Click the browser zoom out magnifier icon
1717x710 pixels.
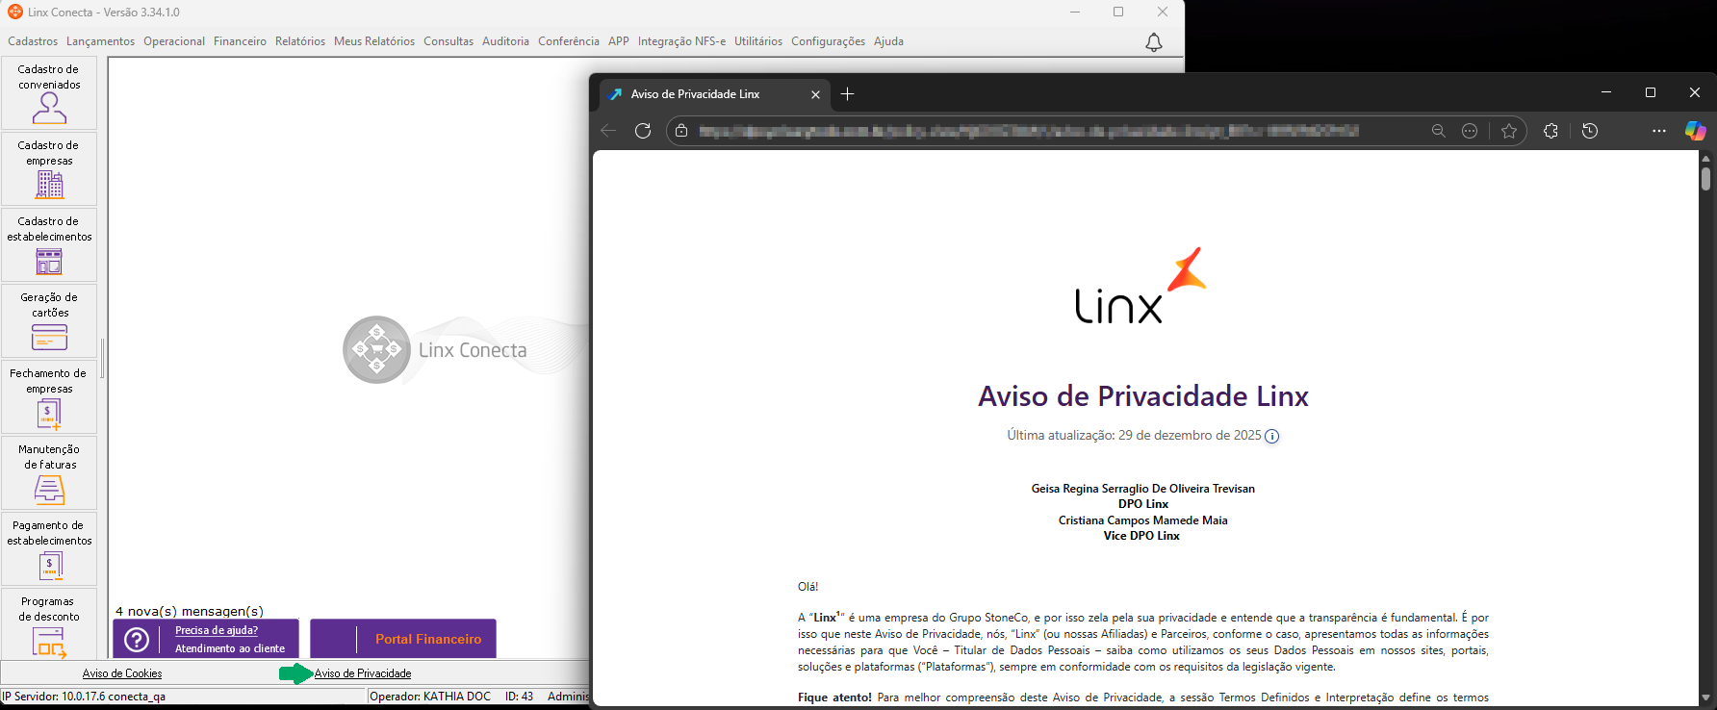pos(1438,131)
